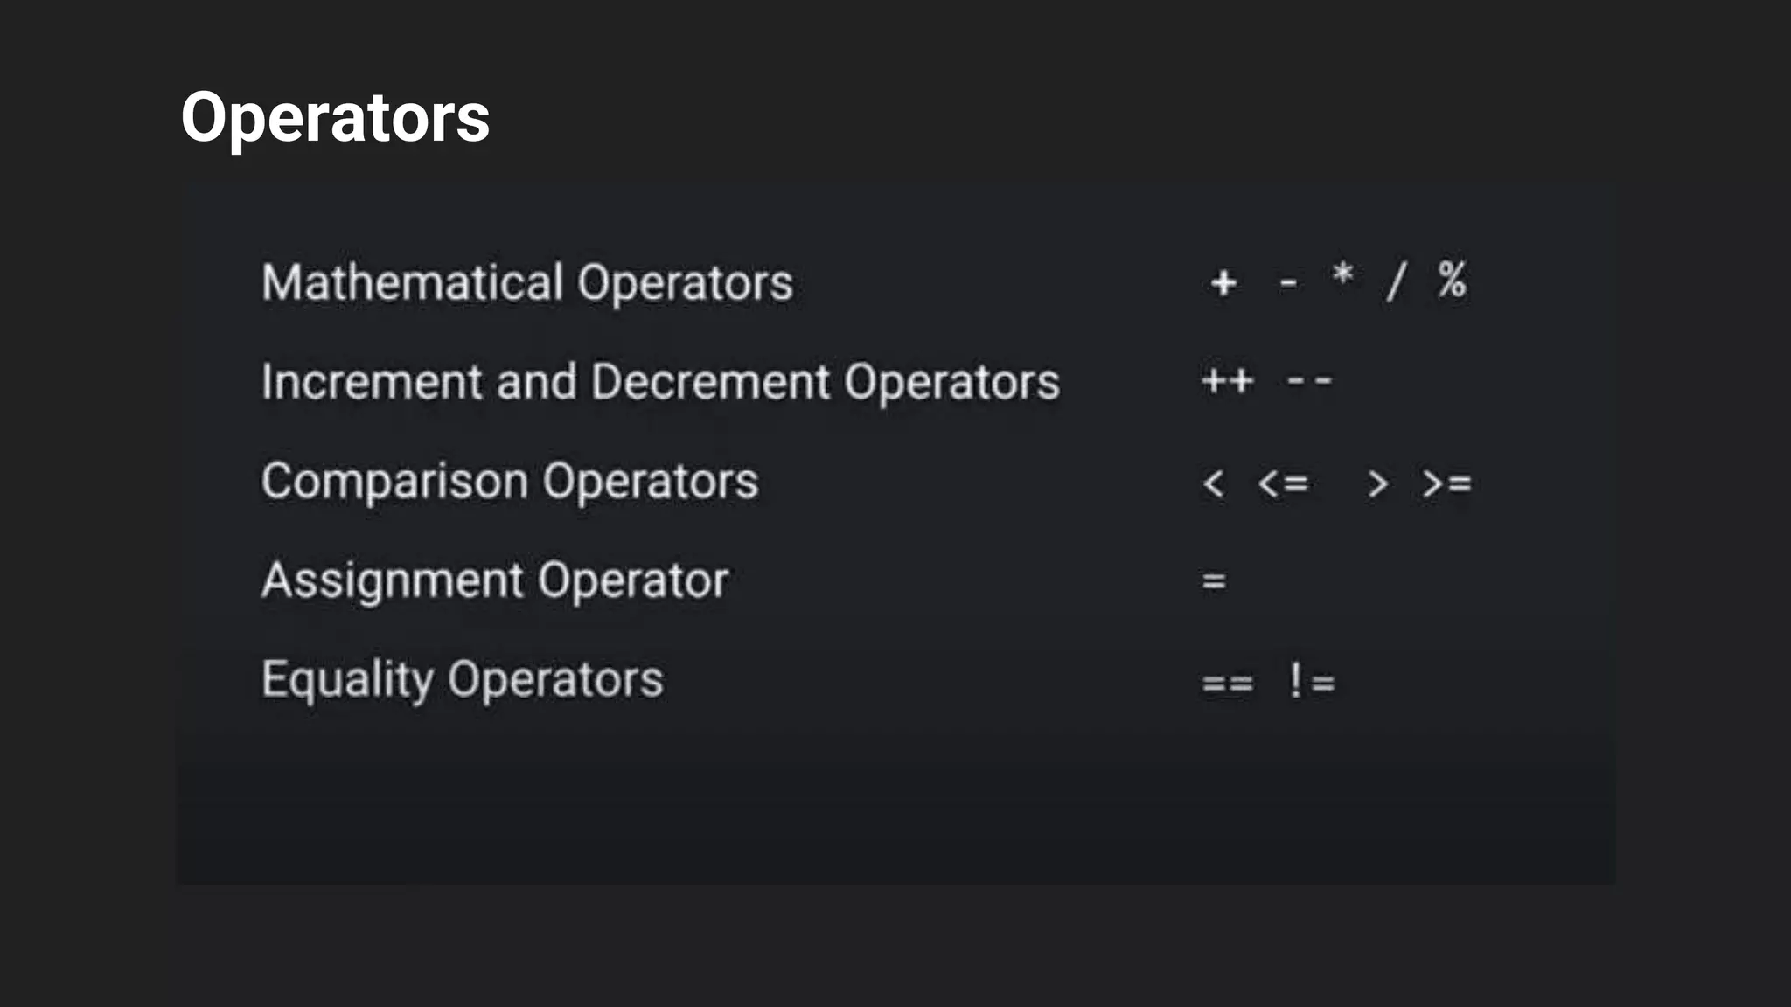Click the ++ increment symbol

click(x=1228, y=381)
